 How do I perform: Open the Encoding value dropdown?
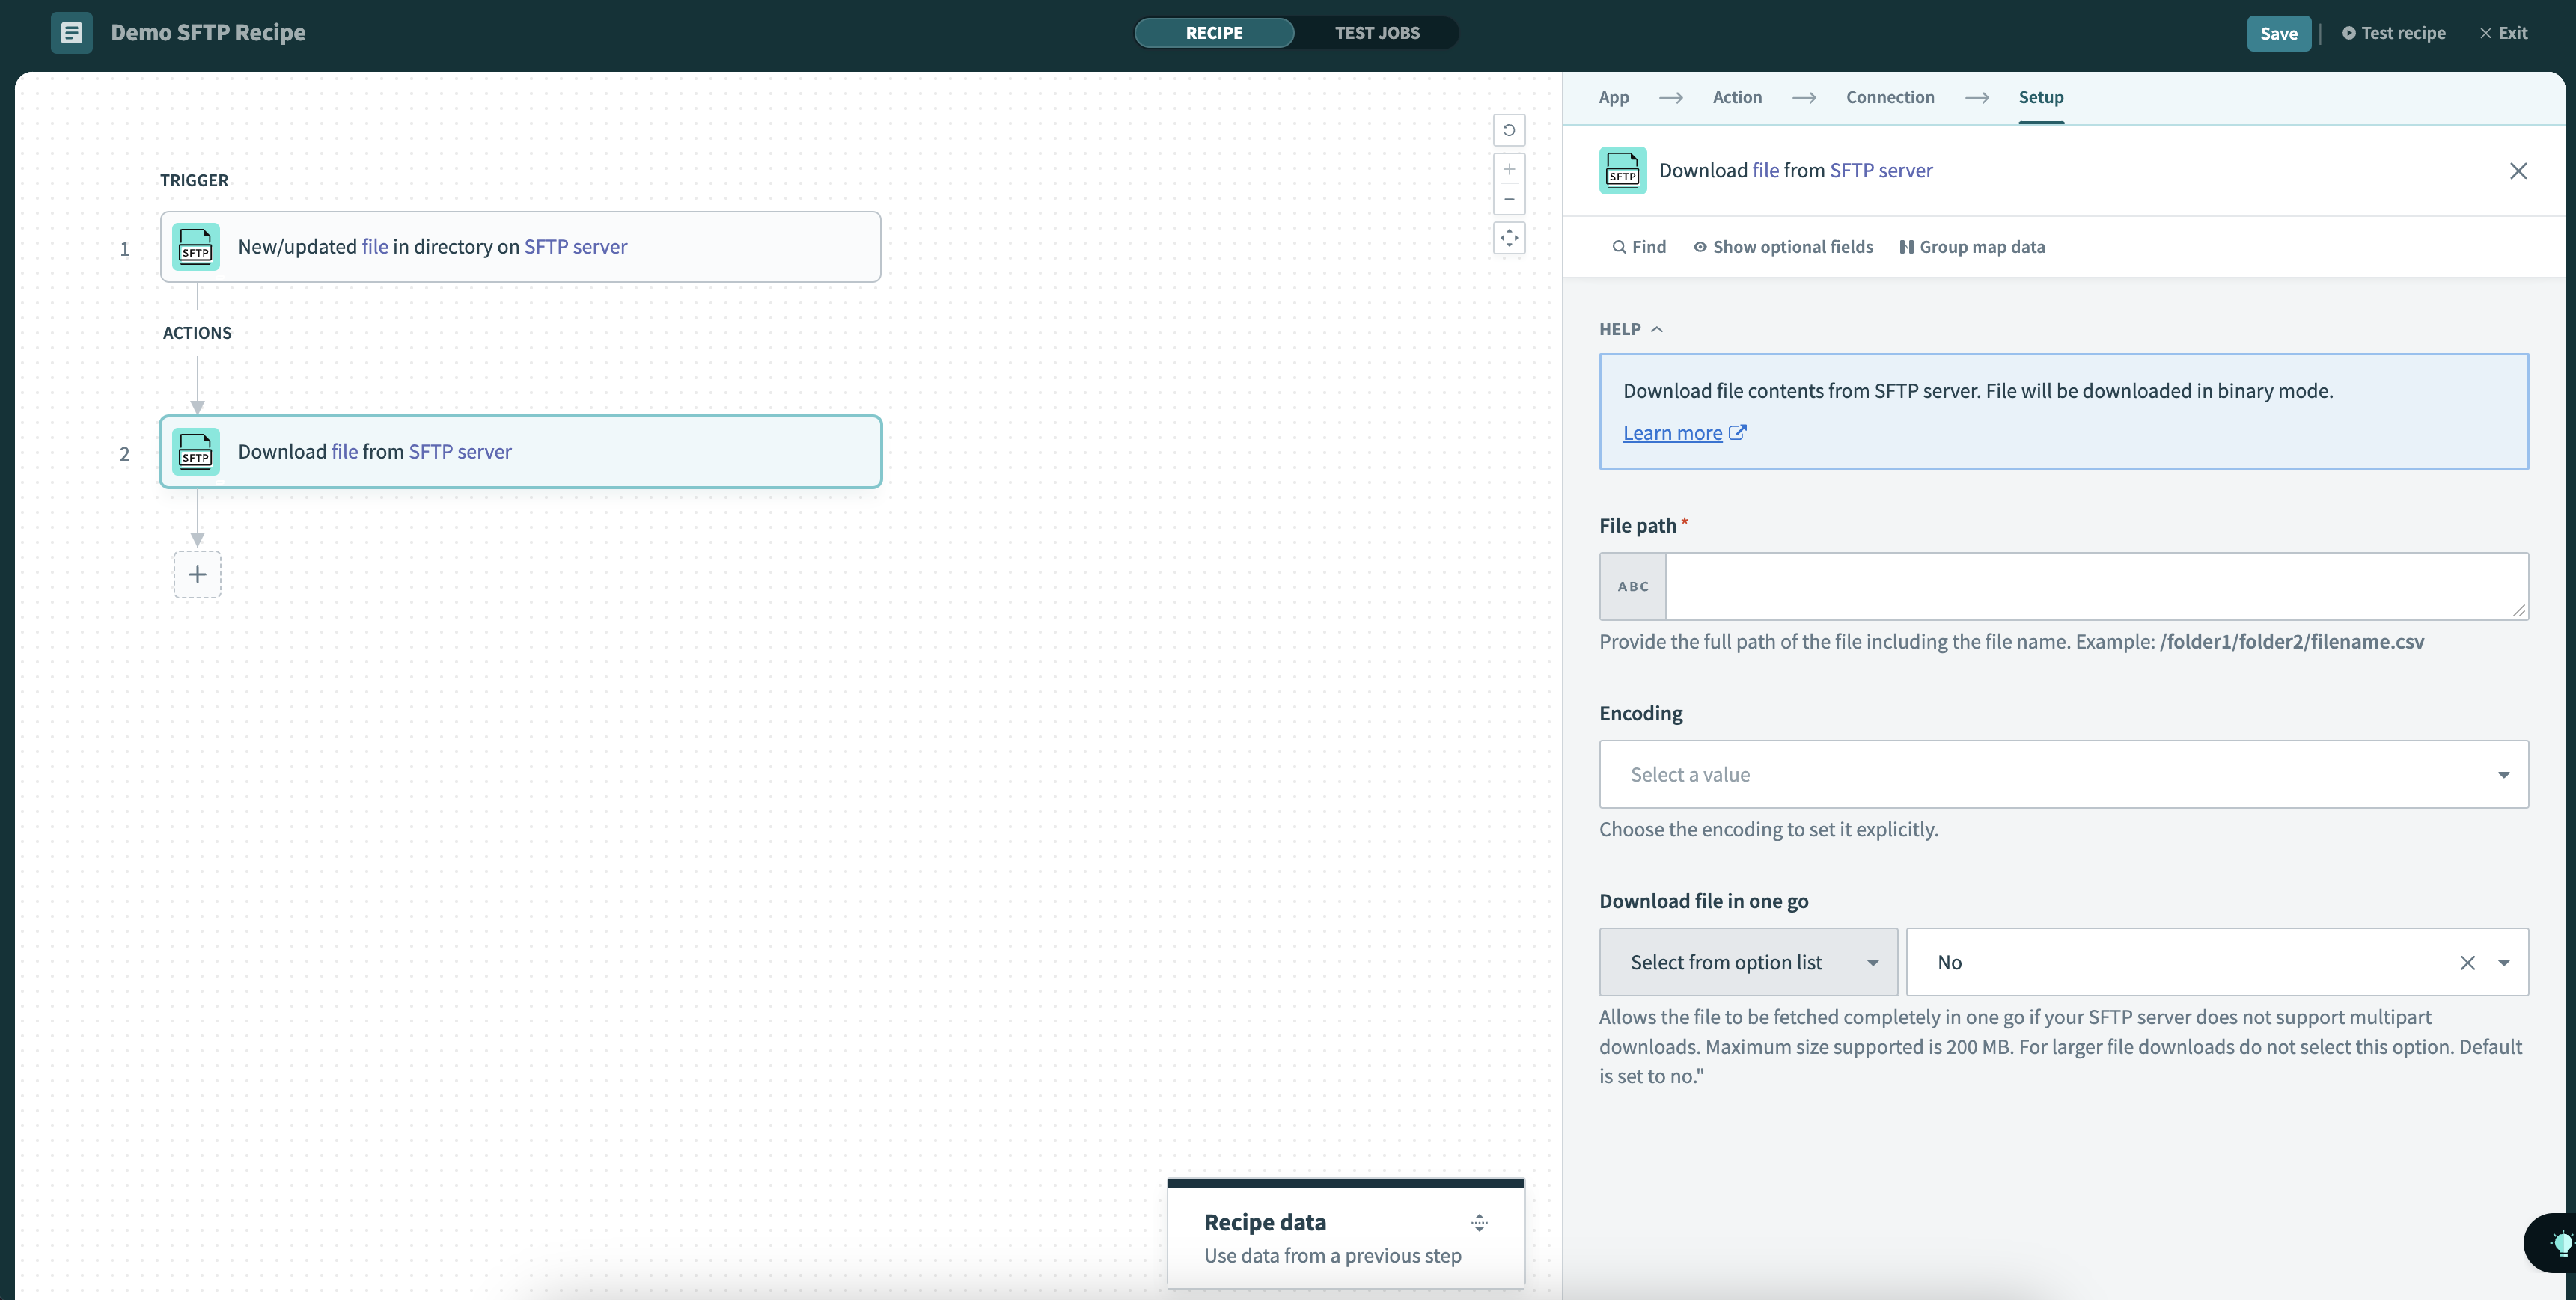pos(2504,774)
